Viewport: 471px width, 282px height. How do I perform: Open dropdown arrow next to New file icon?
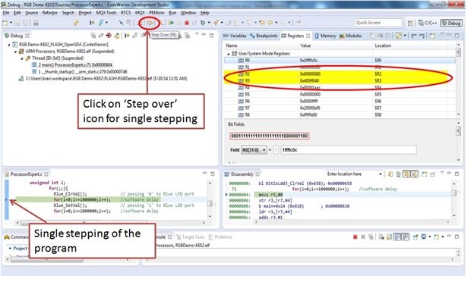pos(11,23)
